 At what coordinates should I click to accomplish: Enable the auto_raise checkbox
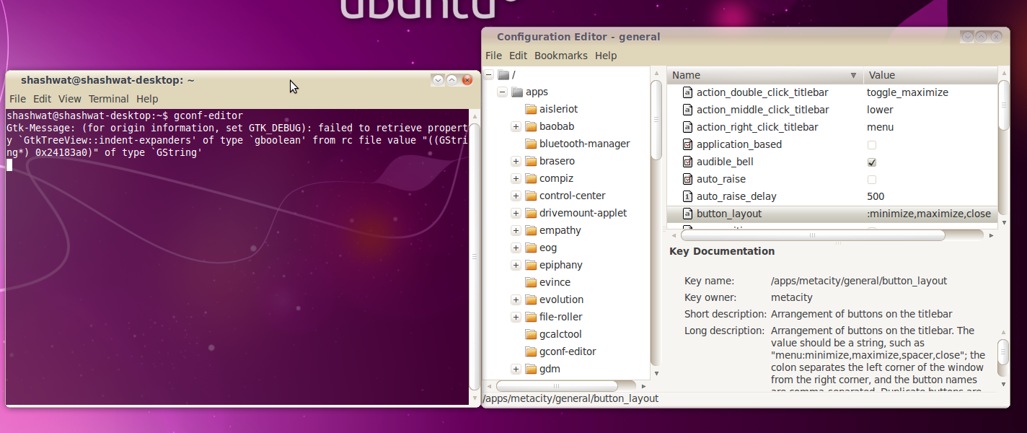click(872, 180)
